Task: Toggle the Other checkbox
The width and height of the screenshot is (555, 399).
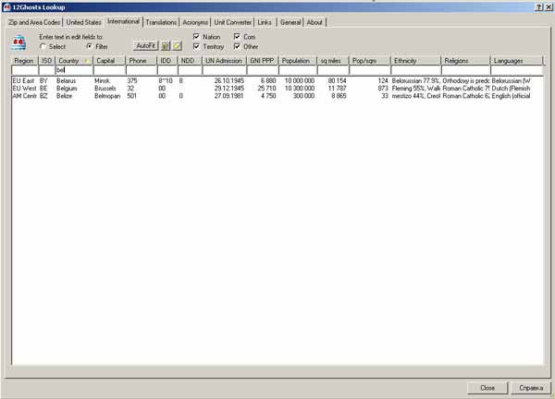Action: [237, 46]
